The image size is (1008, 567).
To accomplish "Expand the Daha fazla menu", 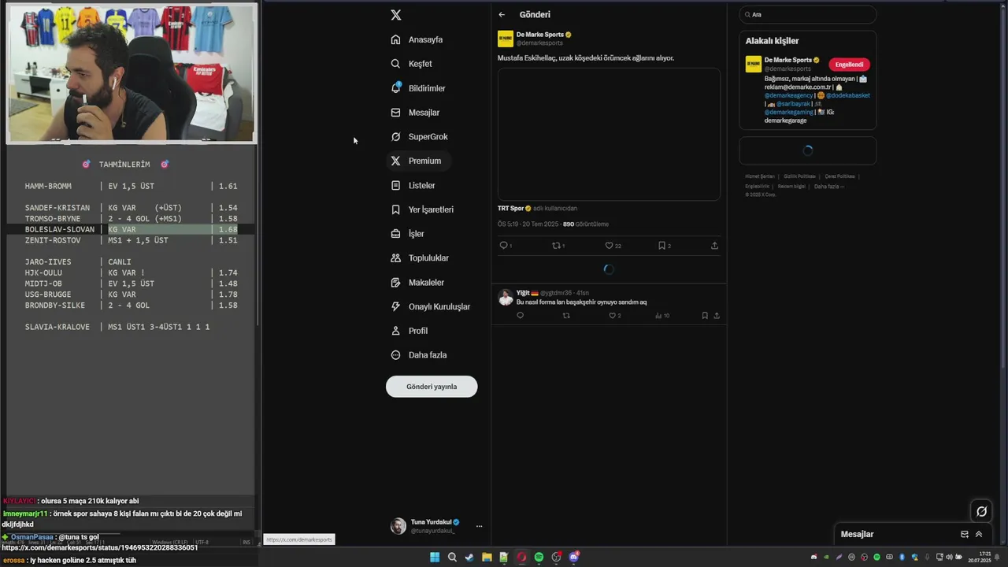I will pos(418,355).
